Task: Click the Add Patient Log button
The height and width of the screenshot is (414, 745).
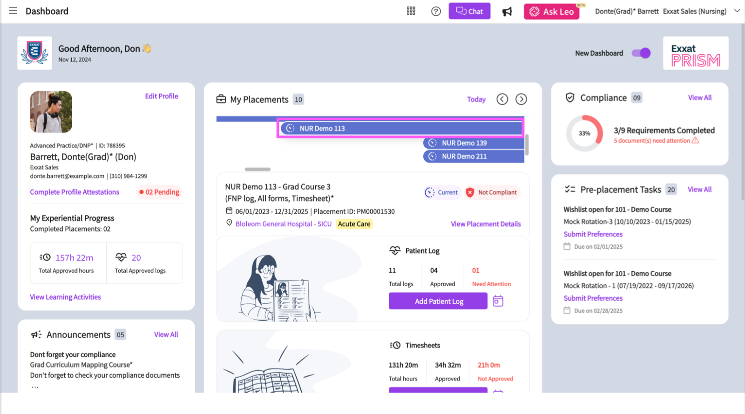Action: pos(438,301)
